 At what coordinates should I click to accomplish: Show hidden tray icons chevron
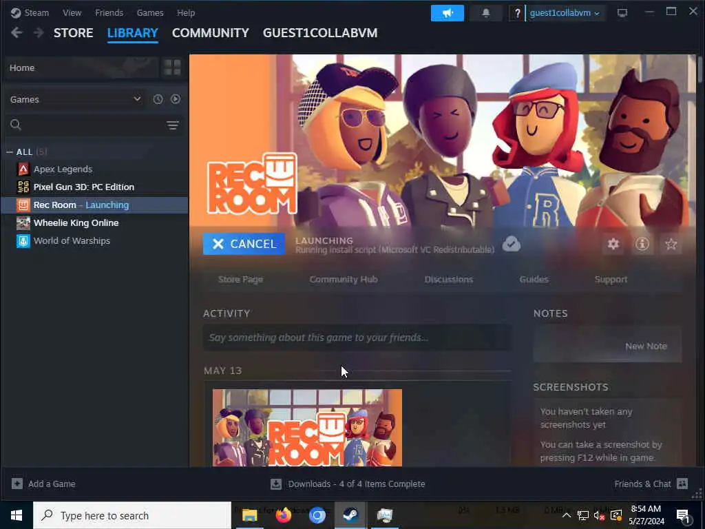[567, 515]
